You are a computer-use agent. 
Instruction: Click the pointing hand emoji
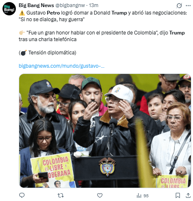[x=22, y=33]
